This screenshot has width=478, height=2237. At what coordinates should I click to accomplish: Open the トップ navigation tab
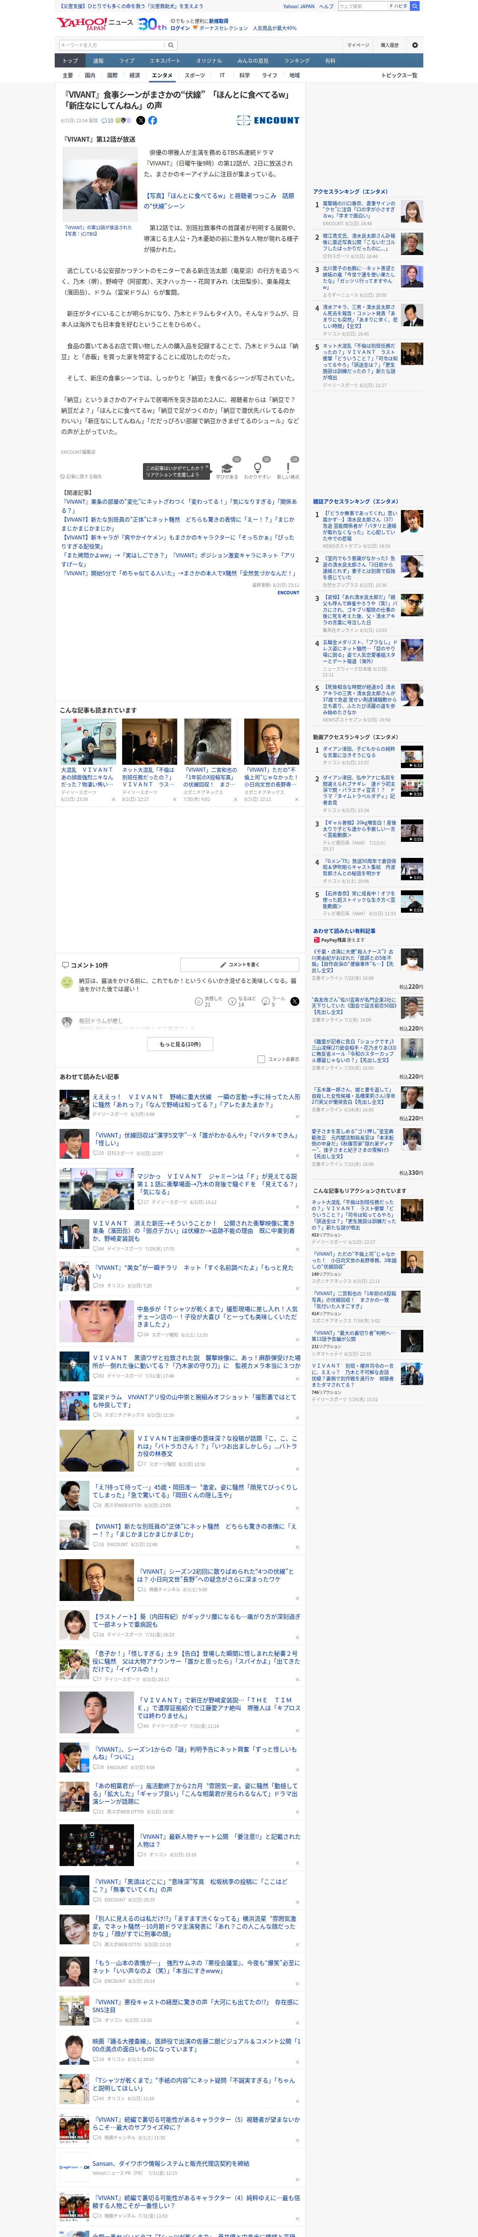click(x=70, y=61)
